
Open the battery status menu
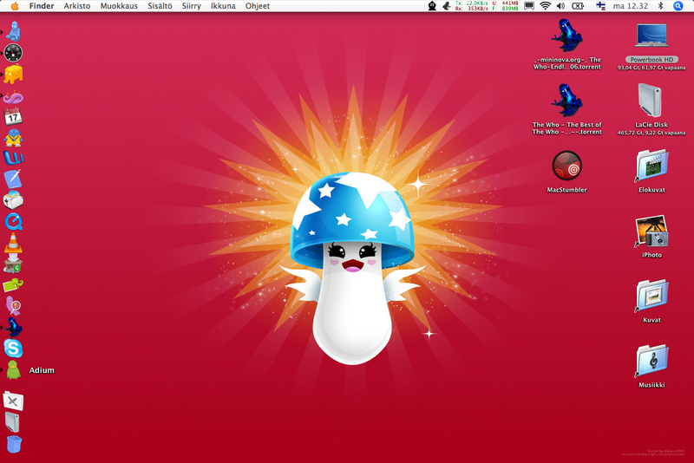point(578,6)
